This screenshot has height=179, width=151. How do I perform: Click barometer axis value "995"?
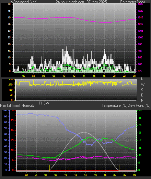140,44
